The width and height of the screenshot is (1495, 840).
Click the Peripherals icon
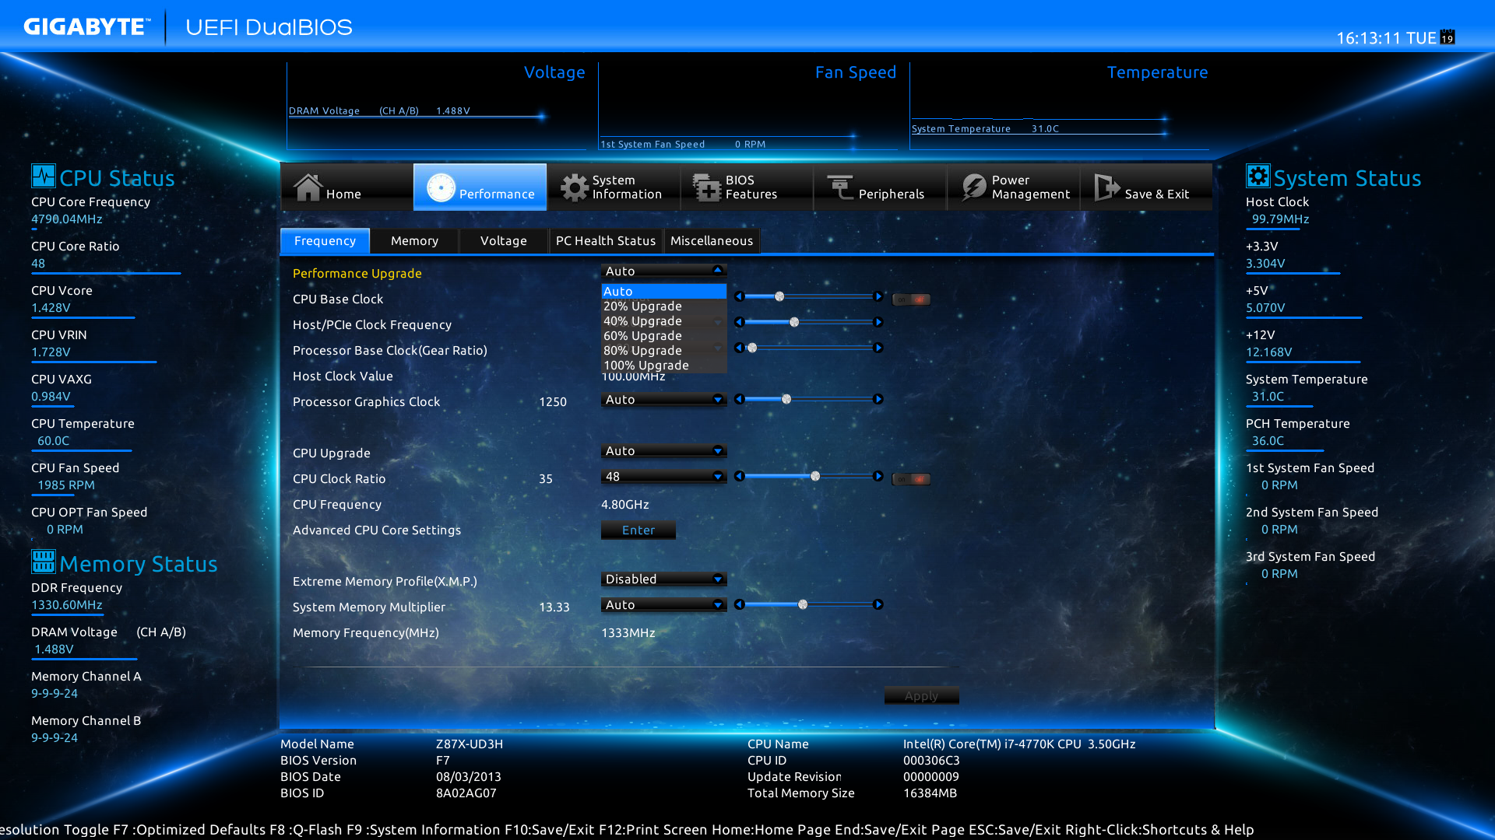coord(840,187)
